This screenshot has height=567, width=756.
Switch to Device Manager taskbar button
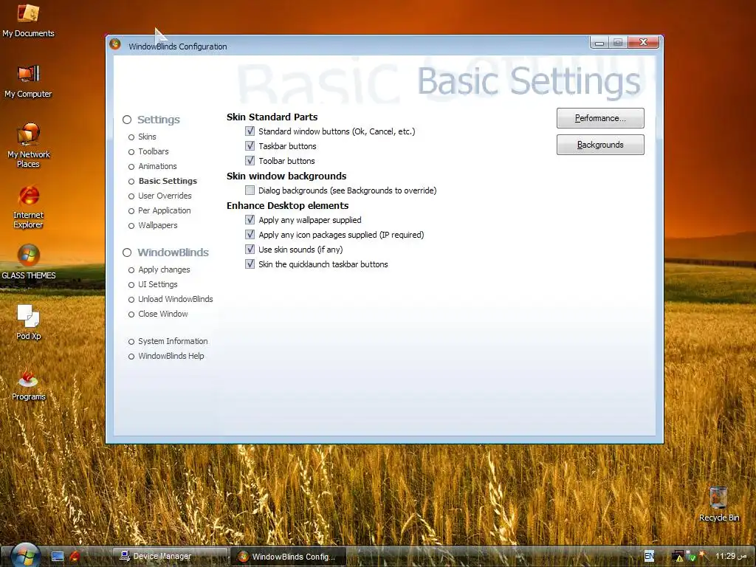[x=170, y=557]
